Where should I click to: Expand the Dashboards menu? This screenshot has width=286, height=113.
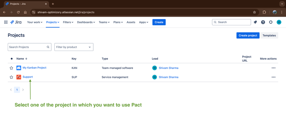pos(86,22)
